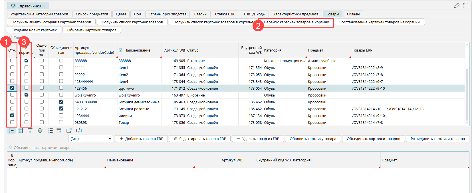Open the (Все) dropdown
This screenshot has height=193, width=472.
click(91, 139)
